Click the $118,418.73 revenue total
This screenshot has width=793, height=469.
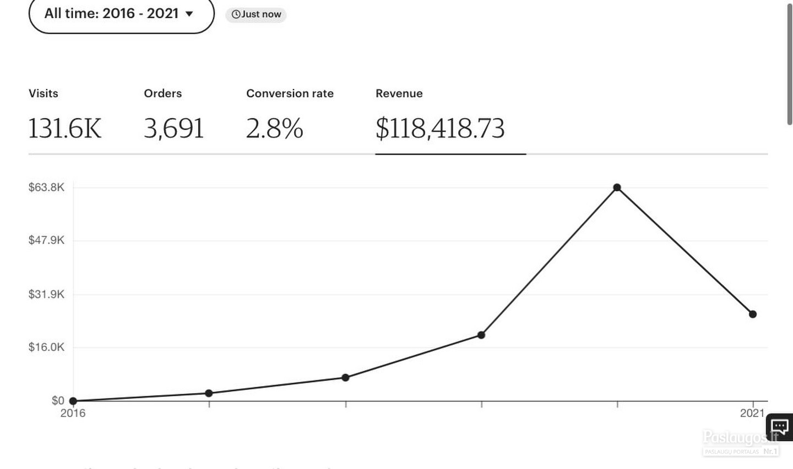tap(440, 128)
